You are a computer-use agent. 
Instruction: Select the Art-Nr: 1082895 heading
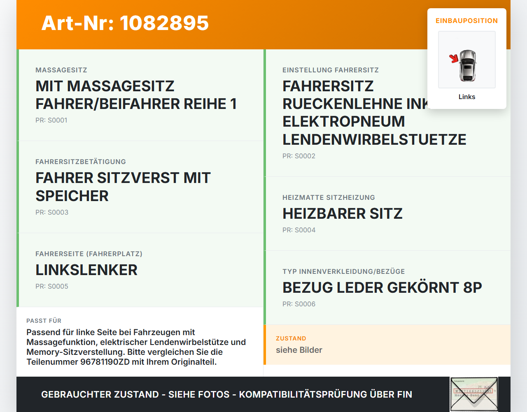(x=125, y=23)
